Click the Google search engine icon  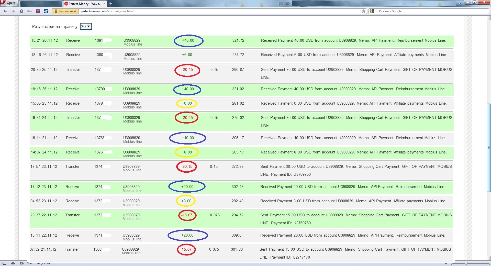pyautogui.click(x=372, y=11)
